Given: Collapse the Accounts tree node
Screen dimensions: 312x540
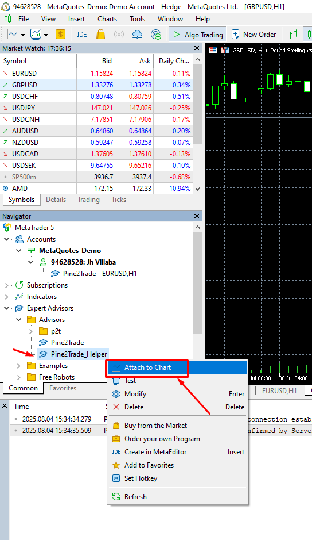Looking at the screenshot, I should pos(6,239).
